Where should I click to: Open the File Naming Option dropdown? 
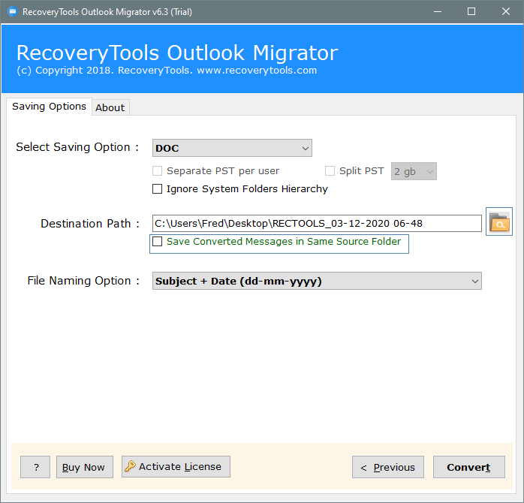[x=317, y=281]
